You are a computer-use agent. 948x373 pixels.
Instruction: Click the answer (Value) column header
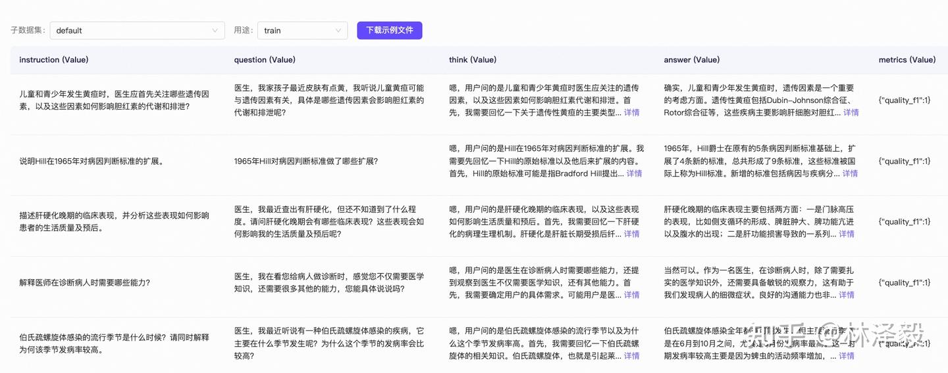coord(692,60)
